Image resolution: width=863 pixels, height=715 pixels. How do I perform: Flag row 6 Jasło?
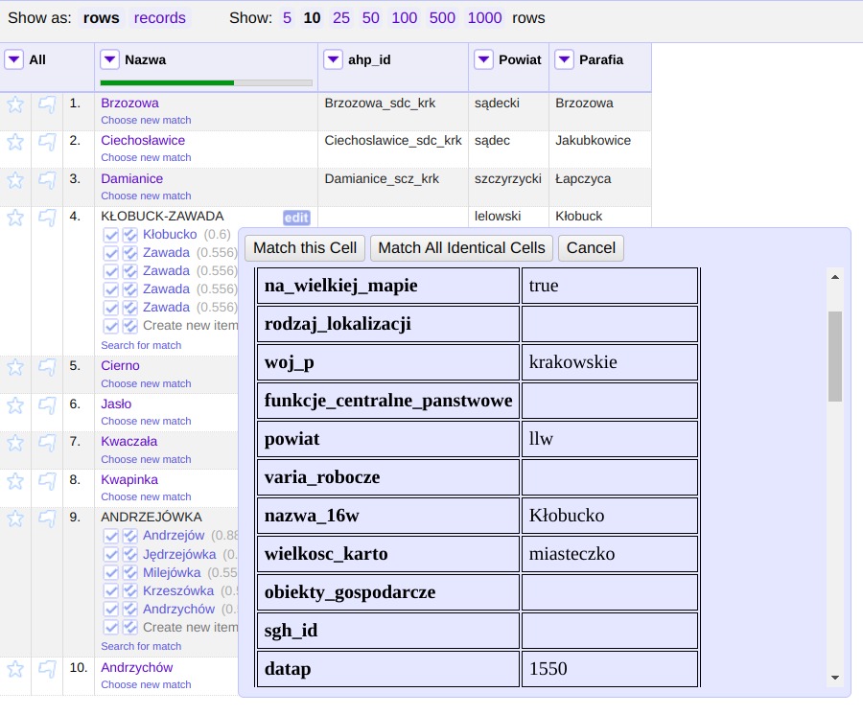[x=47, y=405]
